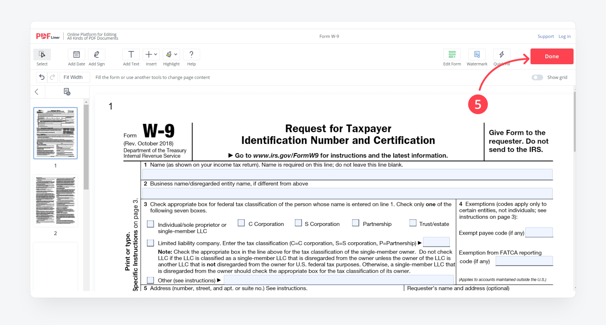Click the Insert plus icon
The width and height of the screenshot is (606, 325).
point(149,54)
